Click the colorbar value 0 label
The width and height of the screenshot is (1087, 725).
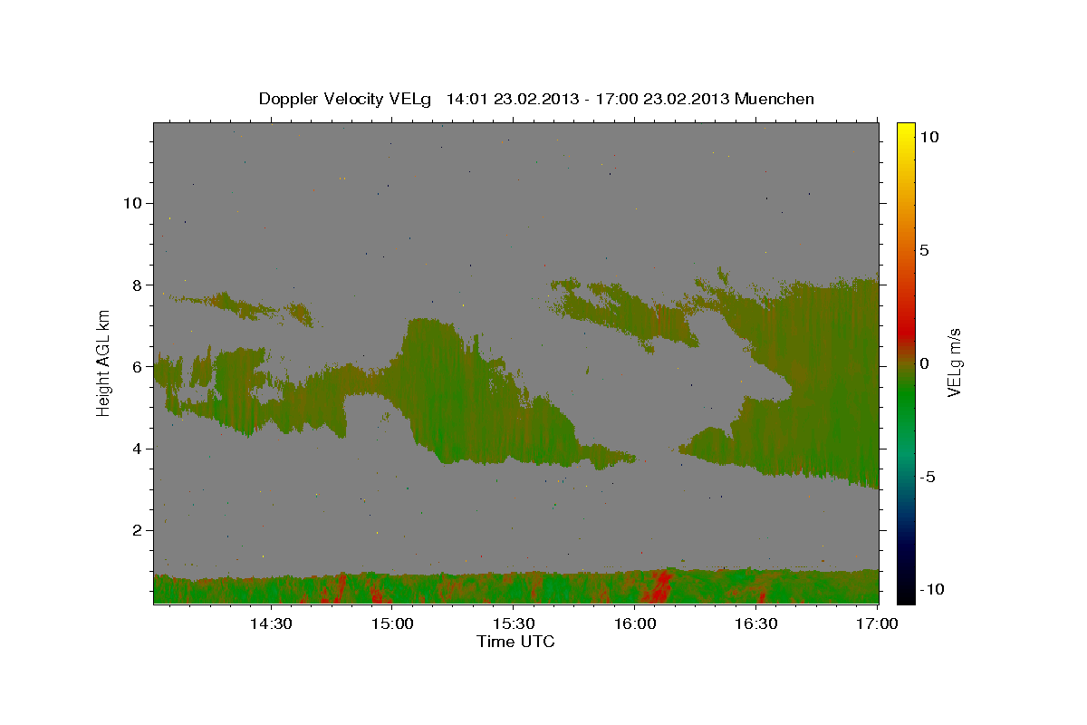tap(924, 363)
